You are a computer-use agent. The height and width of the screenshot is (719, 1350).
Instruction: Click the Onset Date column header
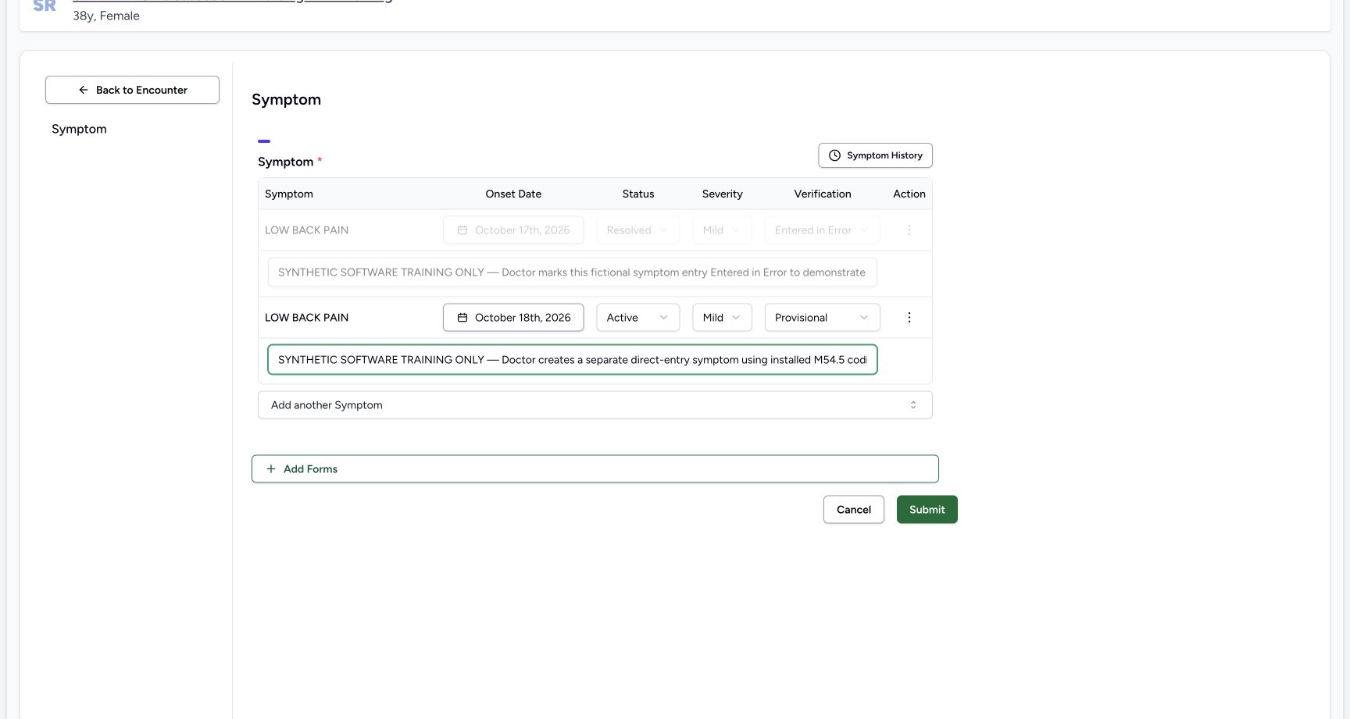coord(513,194)
